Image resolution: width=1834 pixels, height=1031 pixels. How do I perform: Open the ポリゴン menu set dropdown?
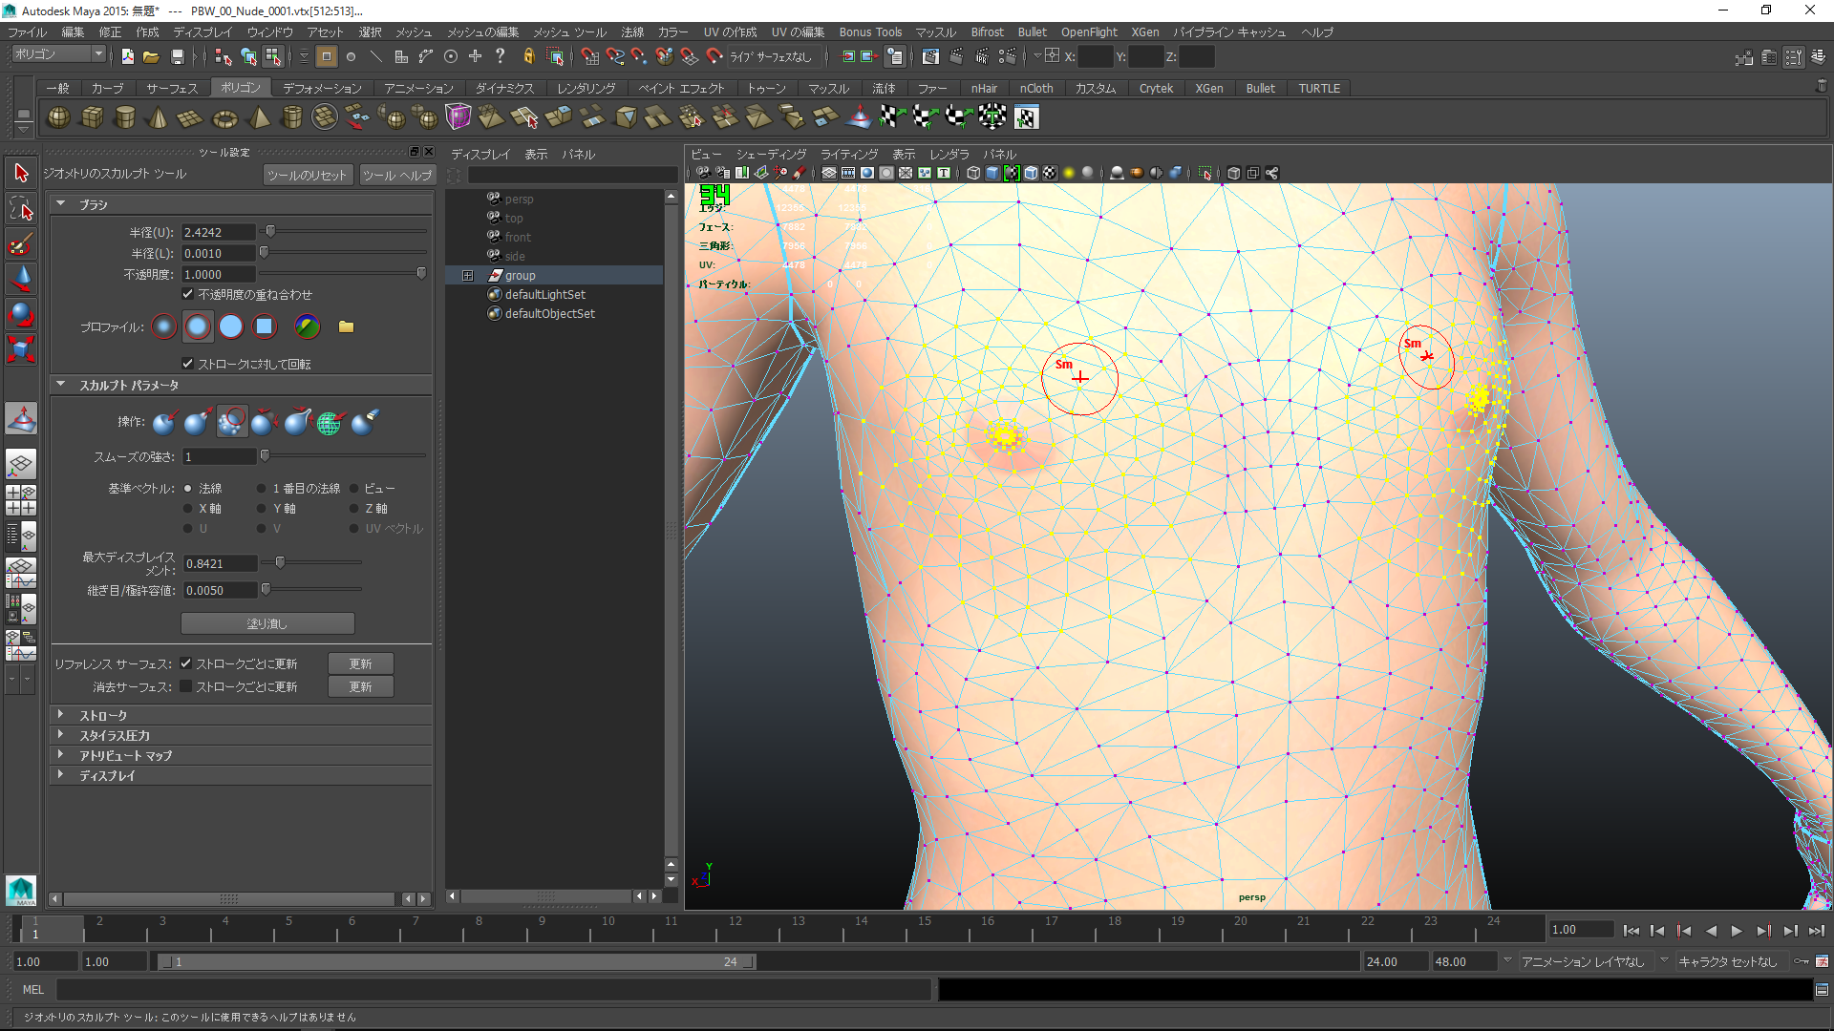point(59,54)
